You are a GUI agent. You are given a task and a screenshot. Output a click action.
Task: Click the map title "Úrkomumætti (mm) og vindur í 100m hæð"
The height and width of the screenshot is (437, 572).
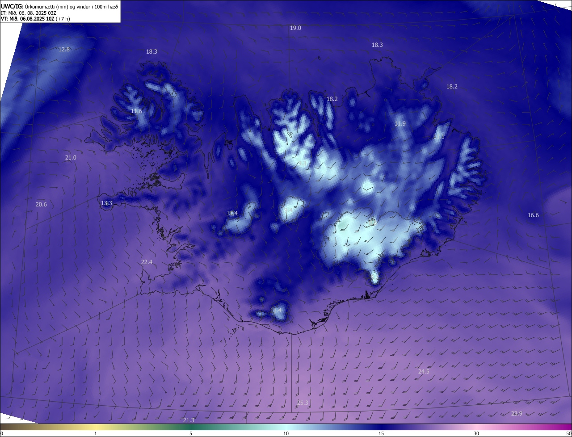coord(71,6)
